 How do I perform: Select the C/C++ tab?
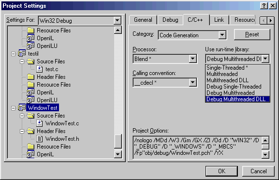tap(195, 19)
